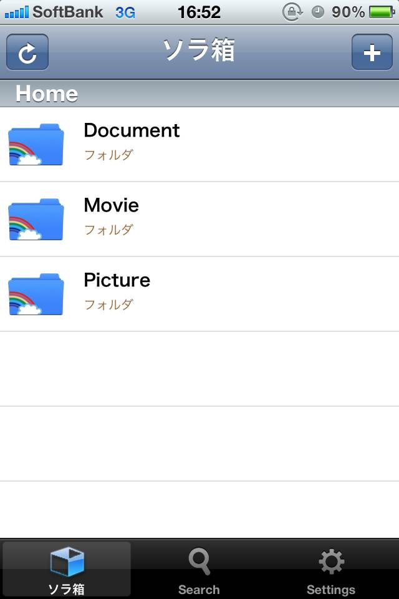Tap the refresh icon in the navigation bar

[27, 52]
